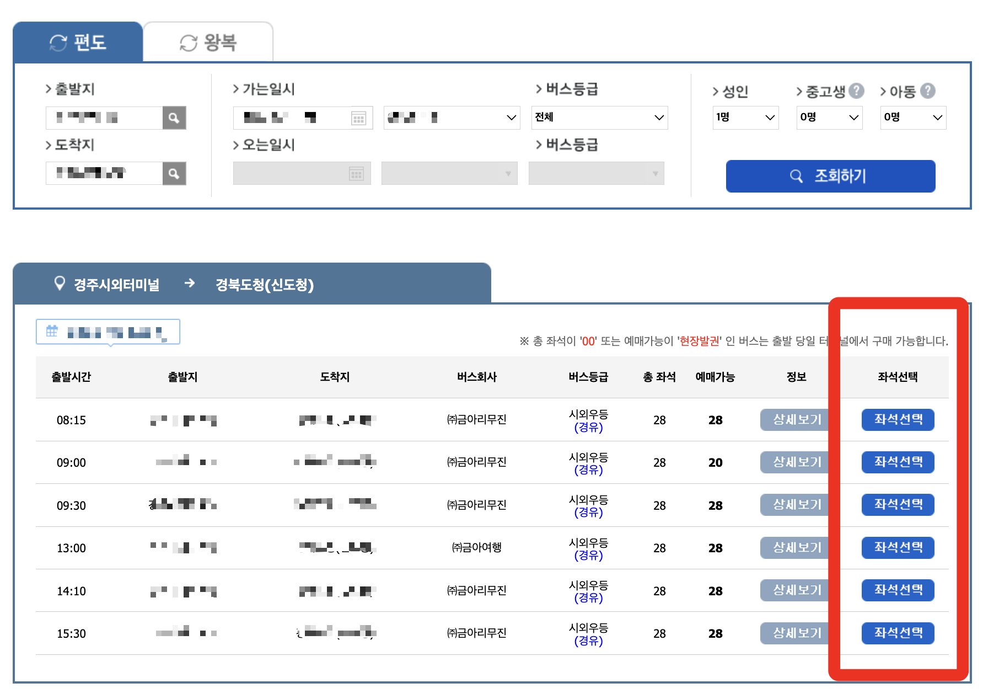Click the blue 조회하기 search button
This screenshot has width=983, height=699.
point(830,176)
